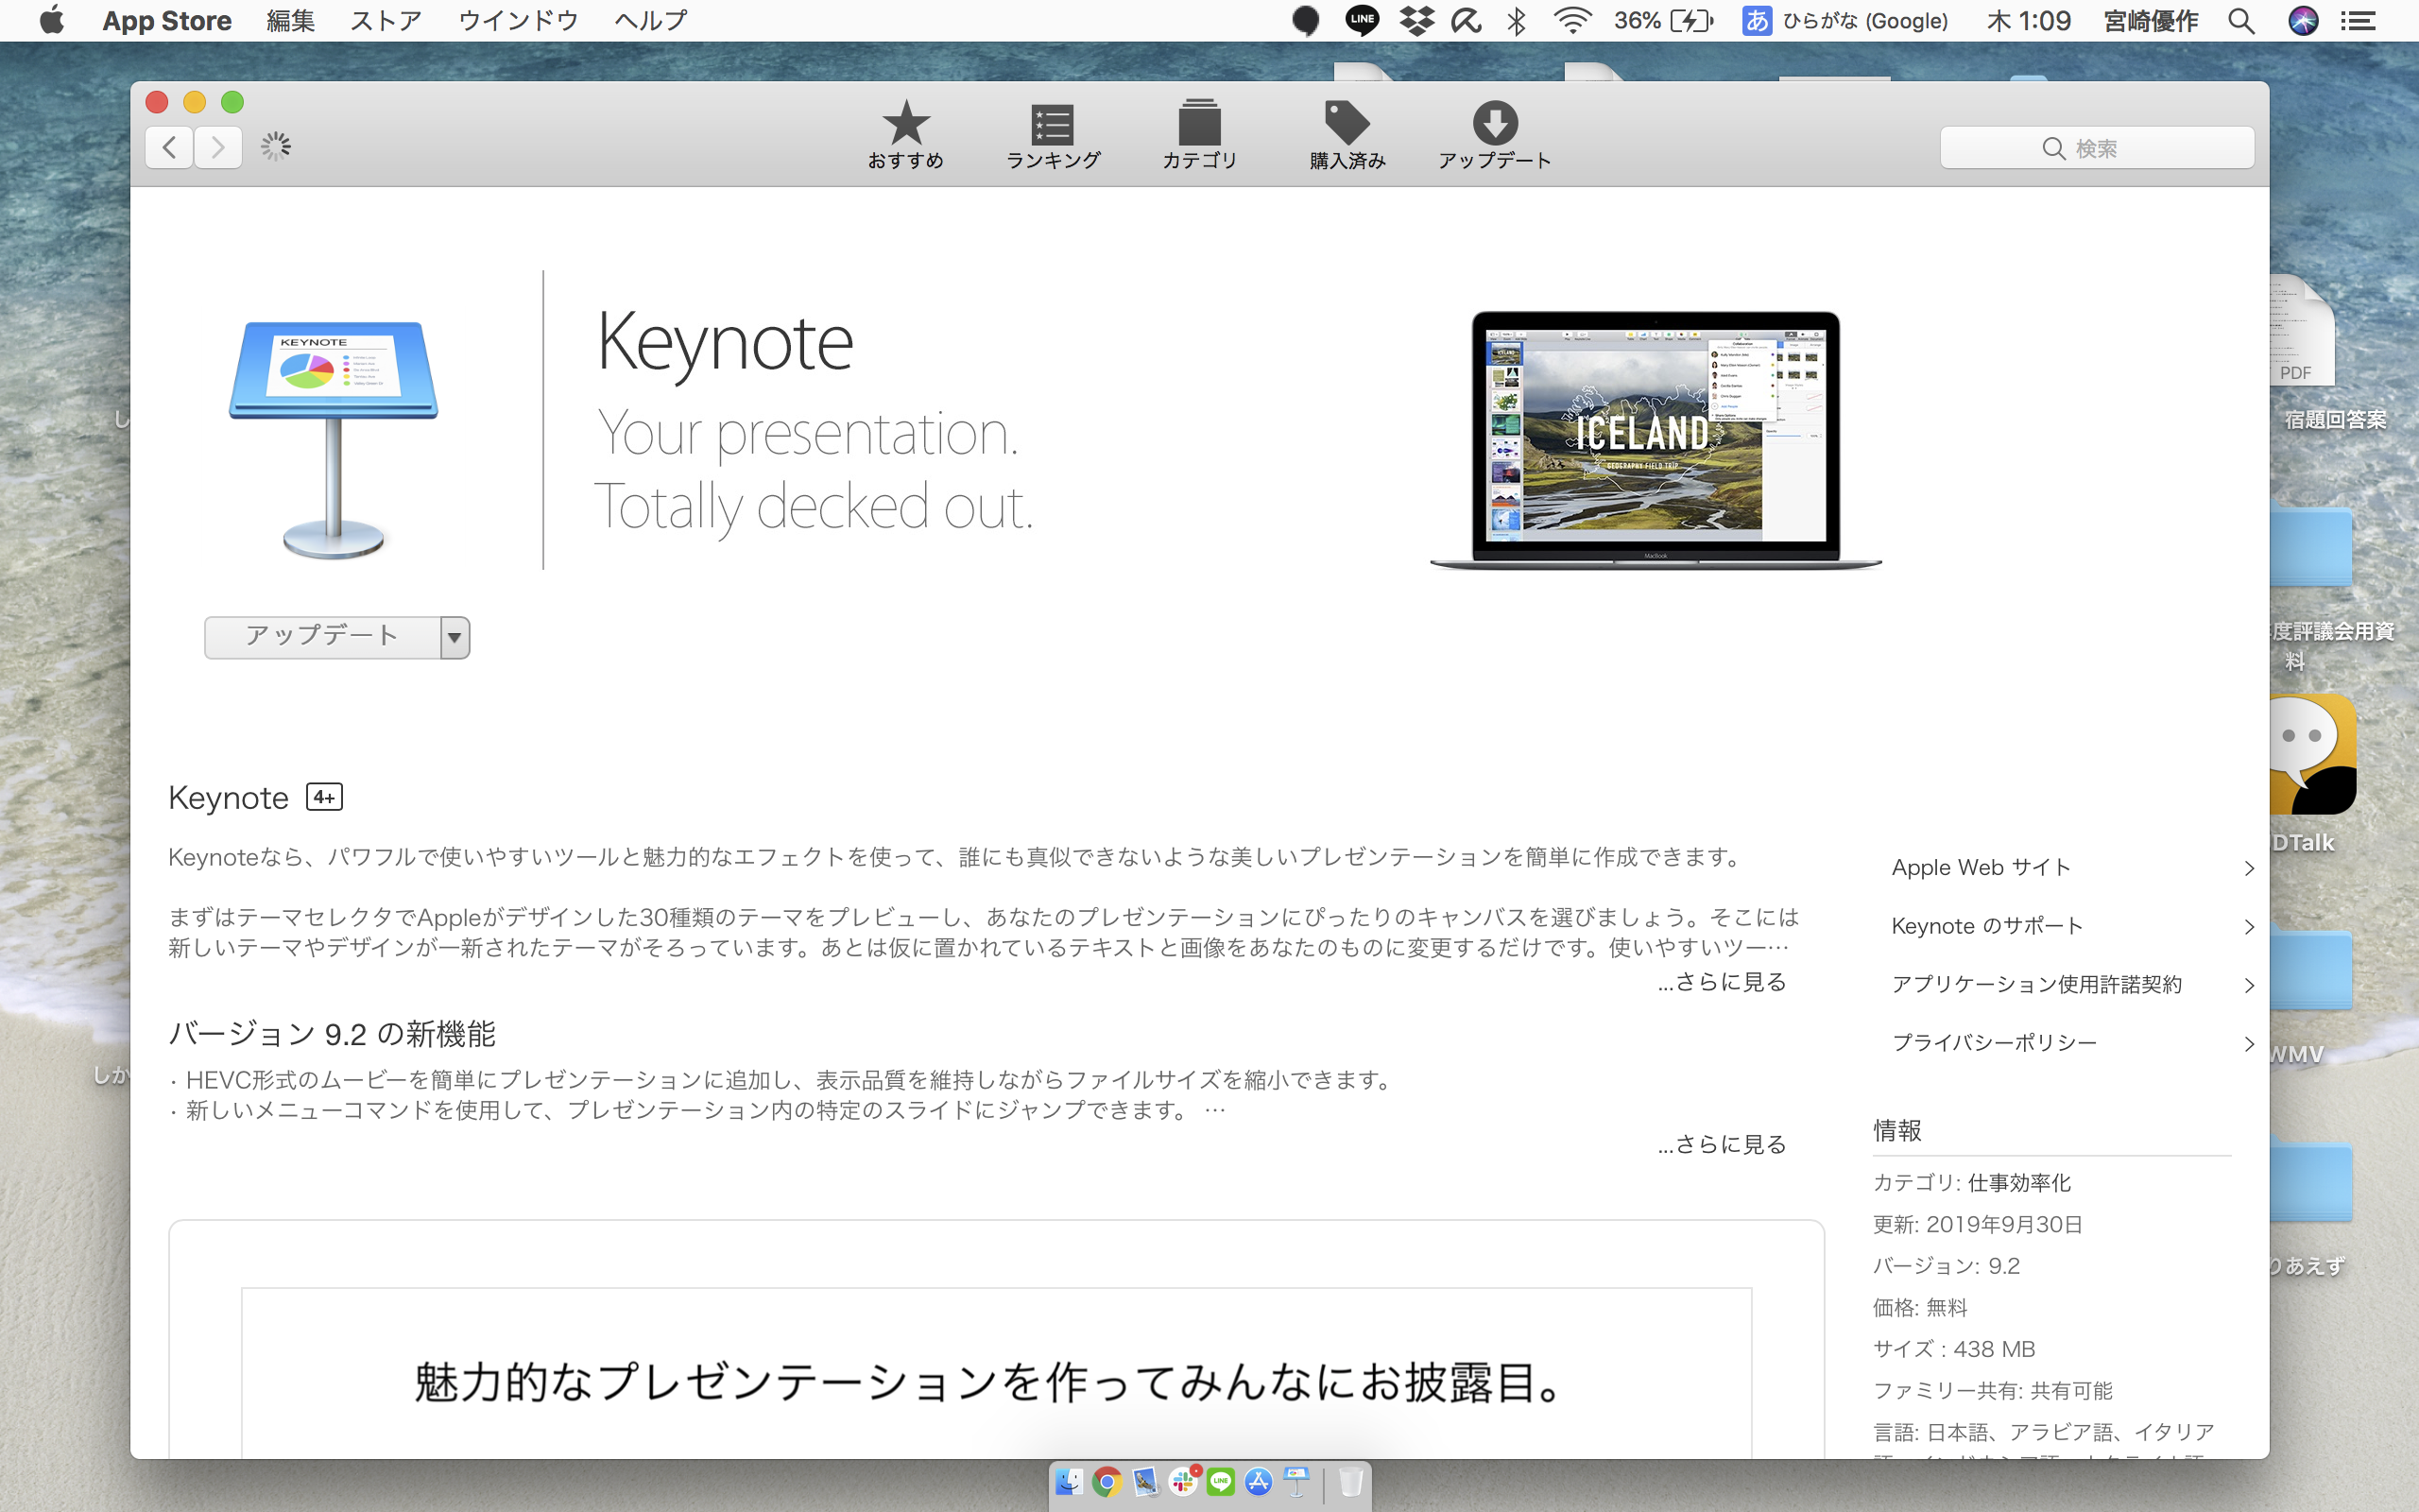Click さらに見る under バージョン 9.2 の新機能
The image size is (2419, 1512).
pos(1723,1144)
